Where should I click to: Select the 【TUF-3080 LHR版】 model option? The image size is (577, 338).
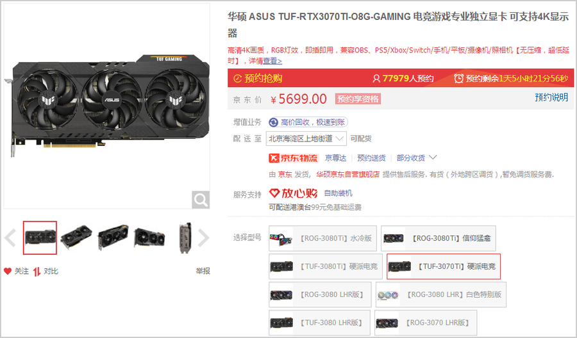tap(319, 323)
